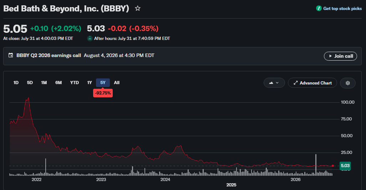The width and height of the screenshot is (366, 190).
Task: Click BBBY Q2 2026 earnings call title
Action: tap(49, 56)
